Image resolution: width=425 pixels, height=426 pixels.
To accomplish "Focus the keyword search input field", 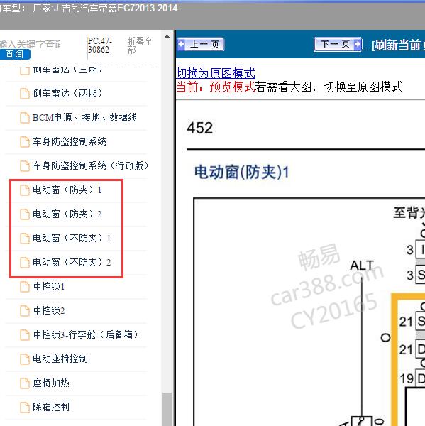I will click(30, 44).
